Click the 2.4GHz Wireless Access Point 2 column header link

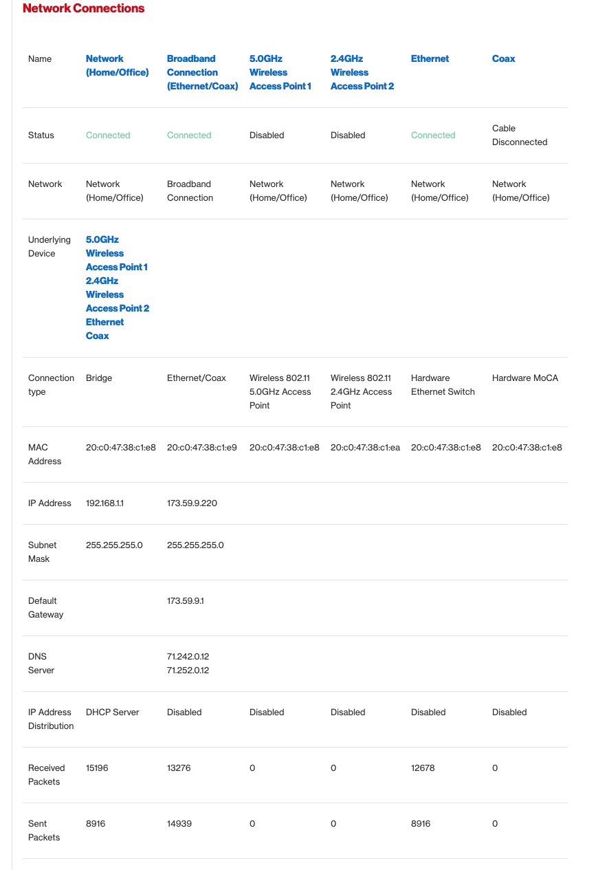362,72
